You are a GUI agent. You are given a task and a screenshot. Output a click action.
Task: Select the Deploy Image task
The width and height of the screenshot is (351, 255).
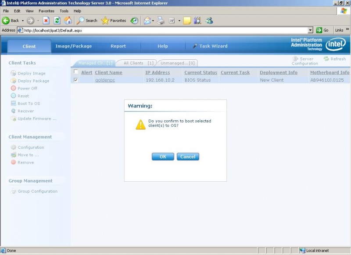point(27,73)
